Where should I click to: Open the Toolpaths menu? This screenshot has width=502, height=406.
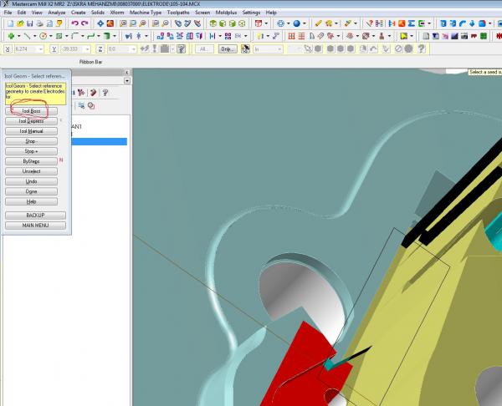tap(177, 13)
